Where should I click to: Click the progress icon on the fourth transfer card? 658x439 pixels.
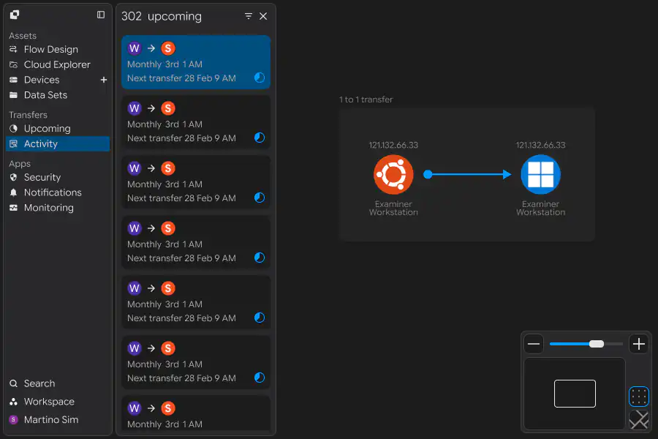(x=260, y=258)
